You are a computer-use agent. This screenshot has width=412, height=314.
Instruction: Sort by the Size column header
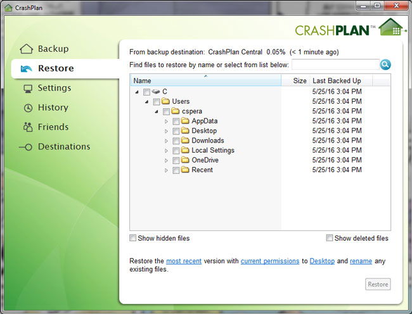(295, 80)
